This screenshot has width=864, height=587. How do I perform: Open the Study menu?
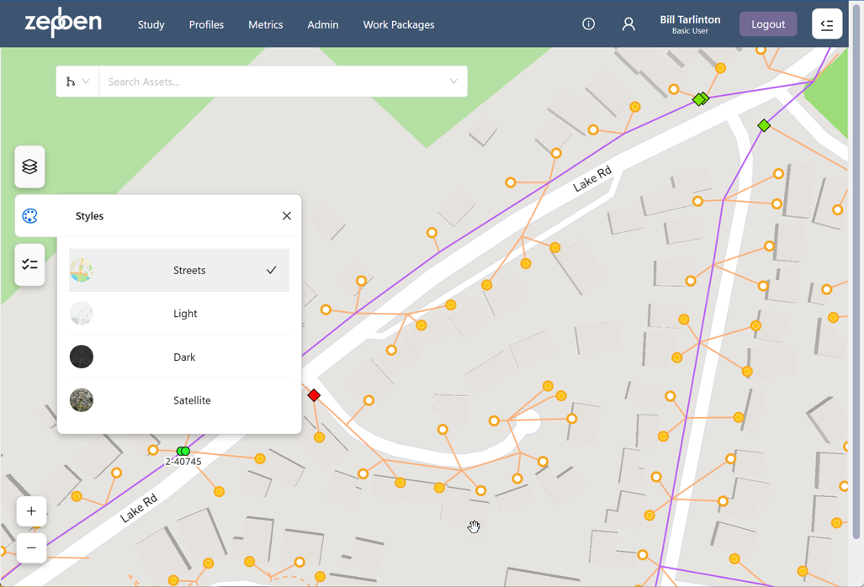click(151, 24)
